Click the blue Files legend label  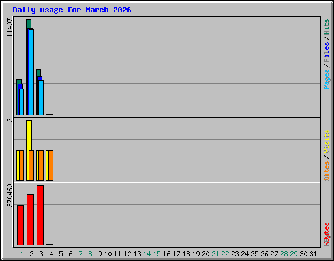tap(327, 52)
